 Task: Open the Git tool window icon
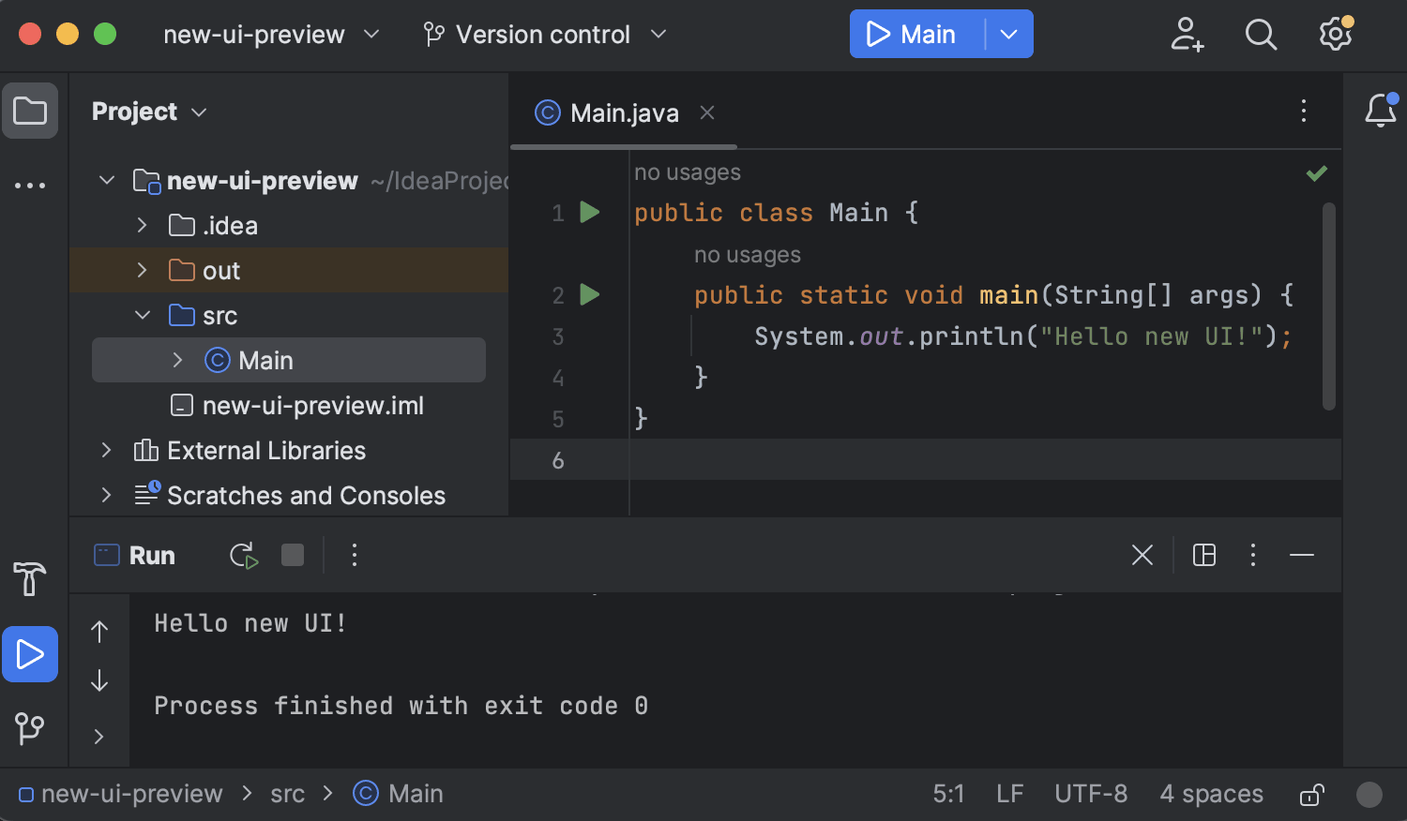tap(30, 728)
